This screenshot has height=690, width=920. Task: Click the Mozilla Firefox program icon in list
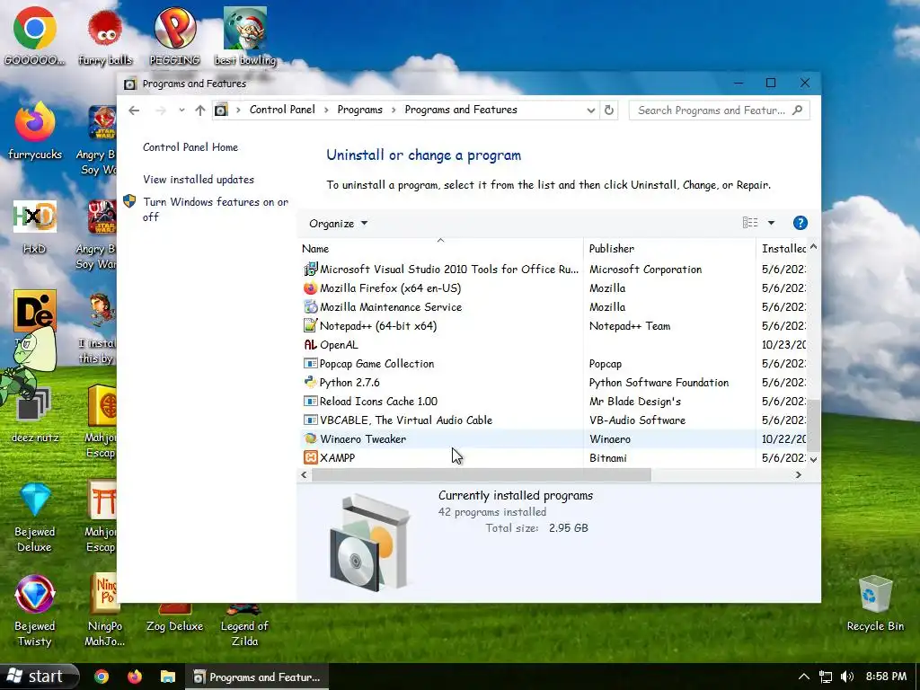pos(310,288)
